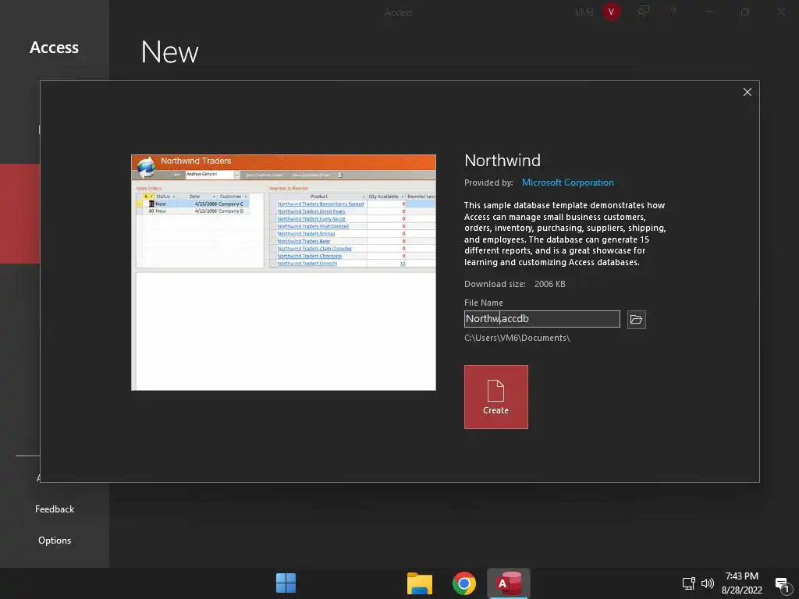This screenshot has width=799, height=599.
Task: Open the network status tray icon
Action: (688, 583)
